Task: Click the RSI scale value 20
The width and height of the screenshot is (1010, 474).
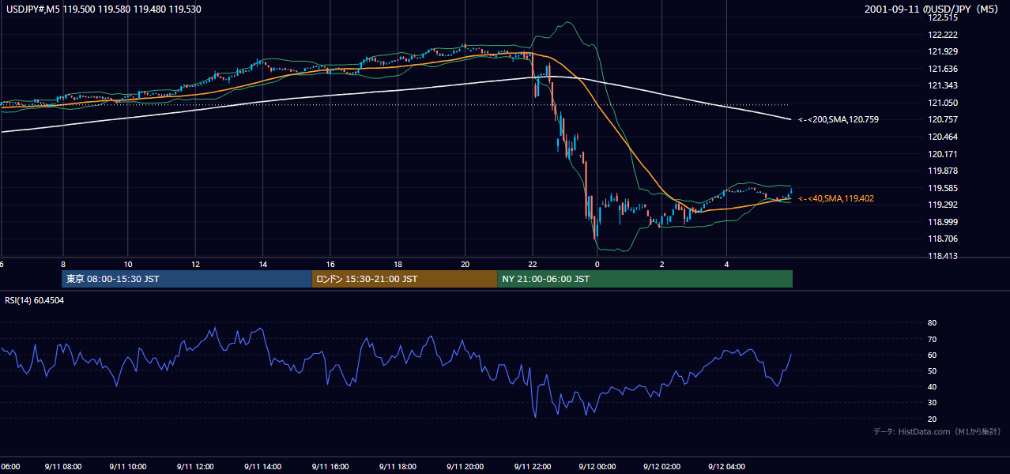Action: pyautogui.click(x=932, y=419)
